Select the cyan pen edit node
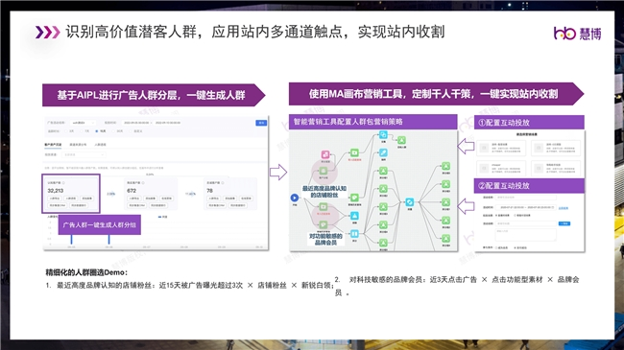 [x=383, y=152]
